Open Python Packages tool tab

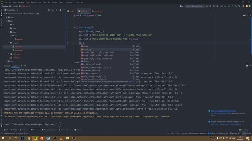(x=48, y=130)
